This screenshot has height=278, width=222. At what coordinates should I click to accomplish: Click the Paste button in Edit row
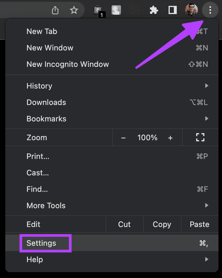[x=200, y=224]
